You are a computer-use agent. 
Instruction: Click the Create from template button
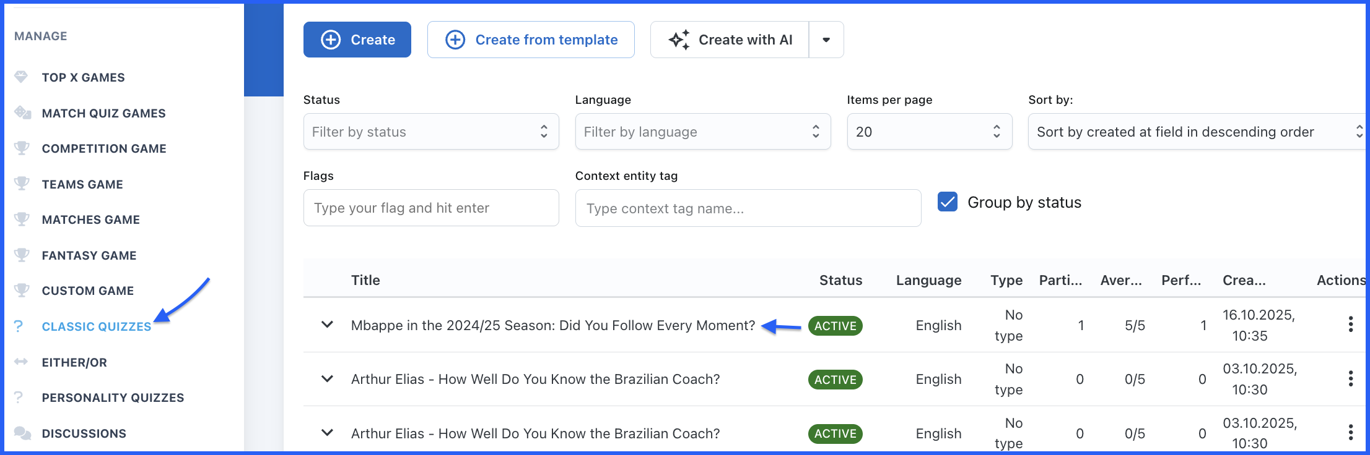pyautogui.click(x=531, y=40)
